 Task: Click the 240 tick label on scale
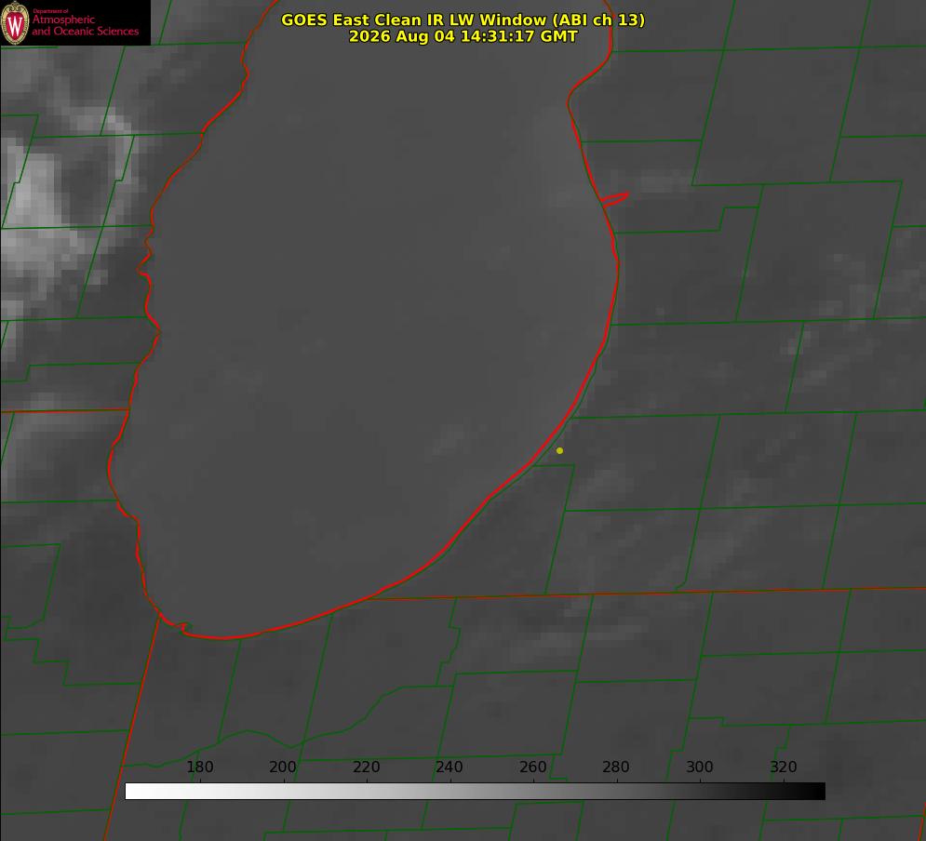click(450, 767)
